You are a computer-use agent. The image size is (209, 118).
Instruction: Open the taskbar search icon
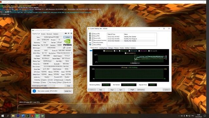coord(8,116)
